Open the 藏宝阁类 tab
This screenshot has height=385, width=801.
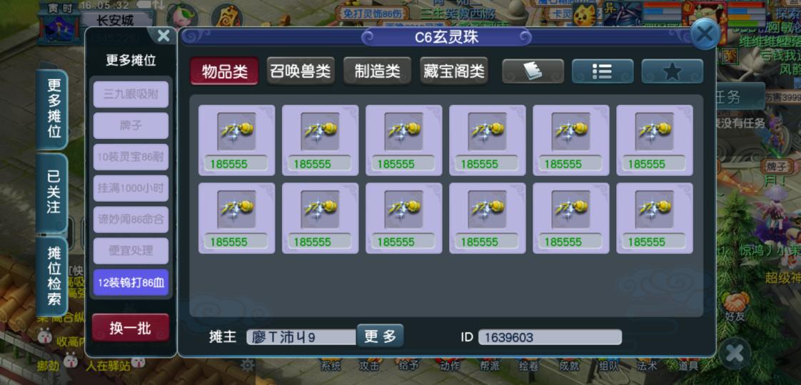click(x=453, y=71)
